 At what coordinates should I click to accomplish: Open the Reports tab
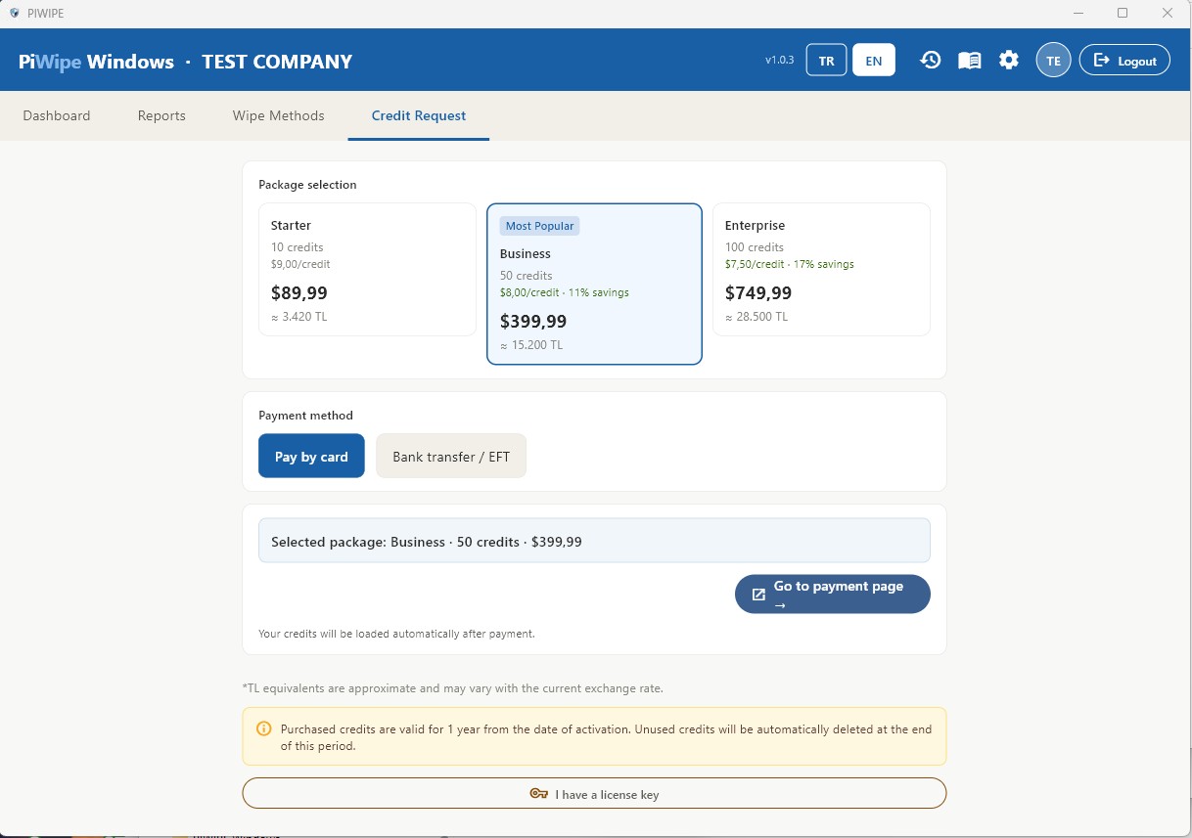(x=161, y=115)
